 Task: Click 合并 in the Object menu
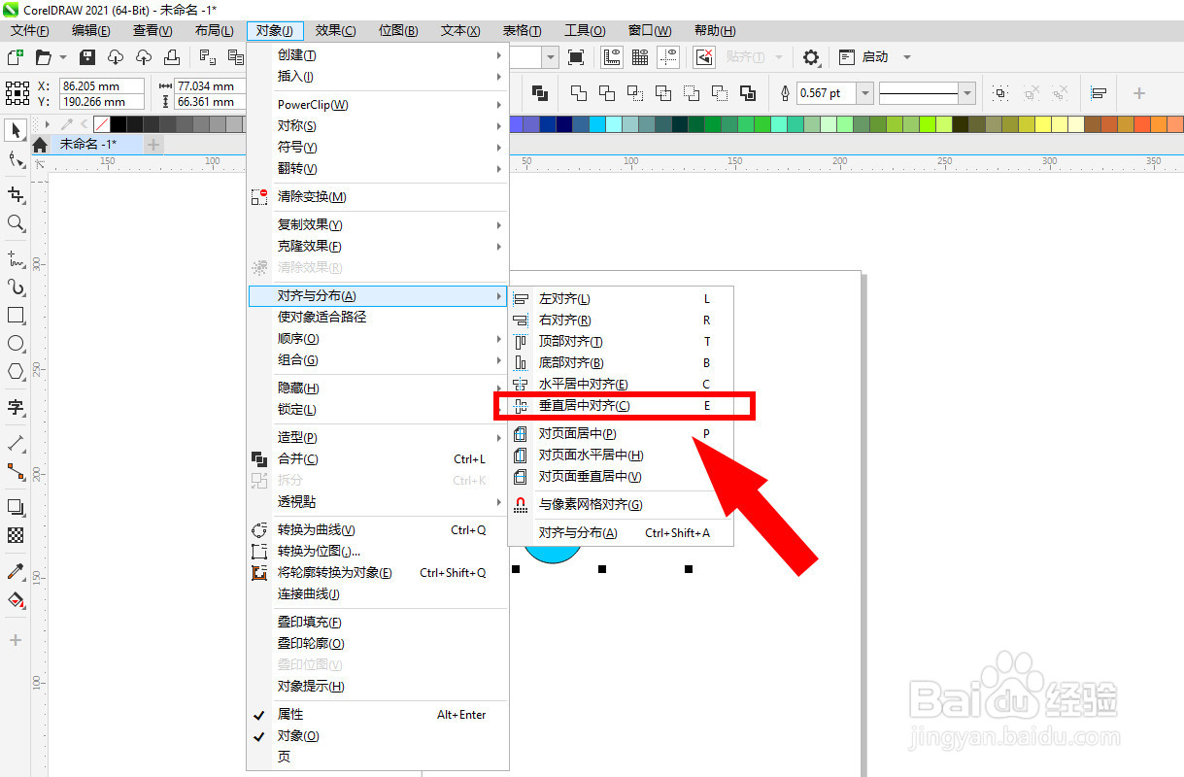pyautogui.click(x=295, y=458)
